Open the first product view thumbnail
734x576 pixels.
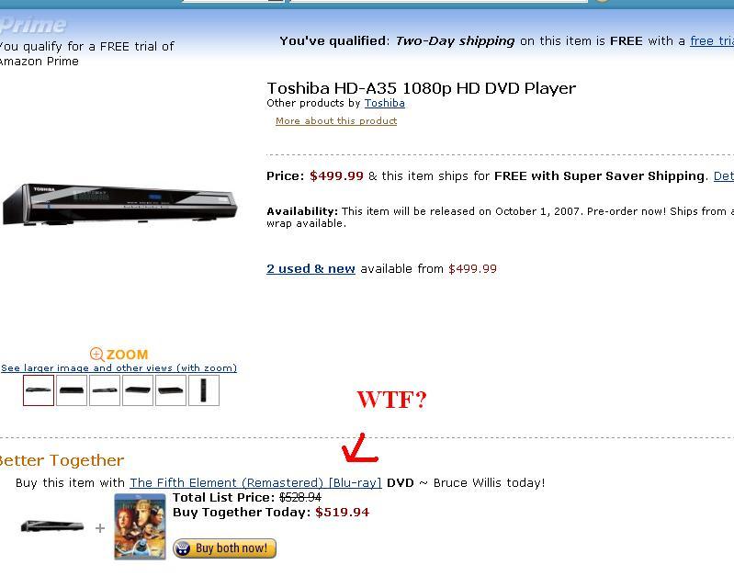(39, 390)
